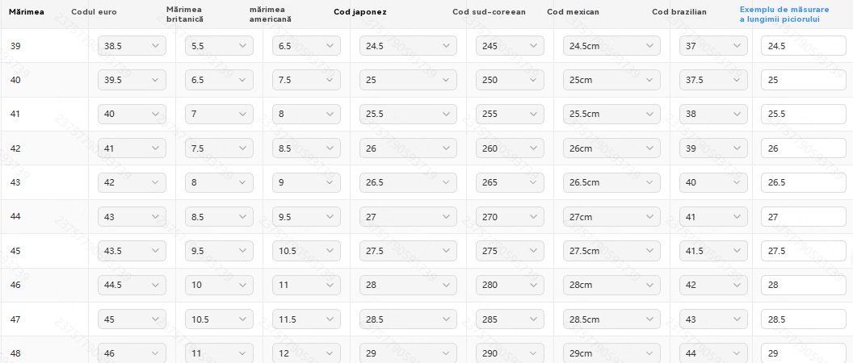Open South Korean code dropdown 265
853x363 pixels.
pyautogui.click(x=510, y=182)
